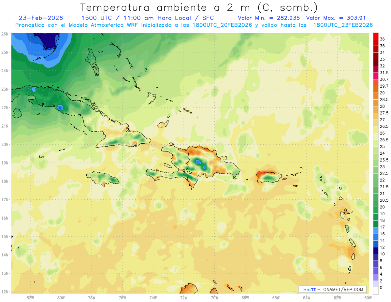Click the 14N latitude axis label
Image resolution: width=391 pixels, height=302 pixels.
[x=5, y=255]
